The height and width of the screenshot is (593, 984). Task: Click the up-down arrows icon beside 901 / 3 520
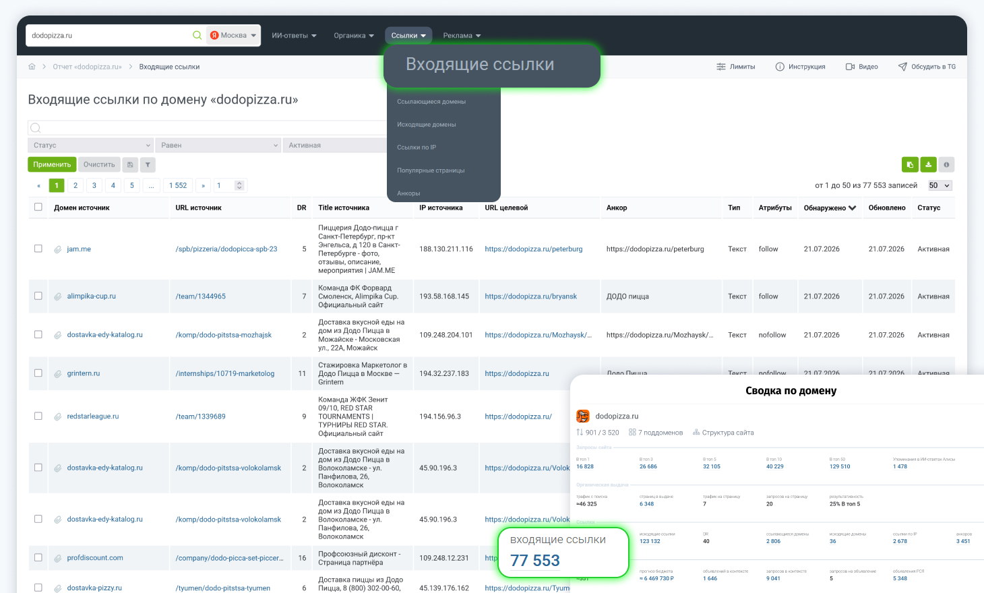(580, 433)
